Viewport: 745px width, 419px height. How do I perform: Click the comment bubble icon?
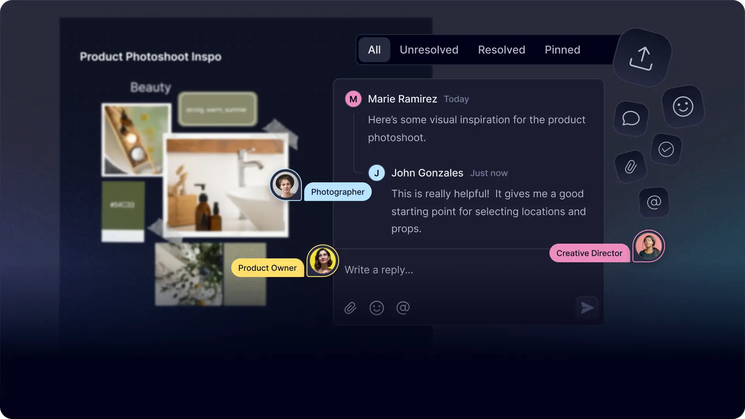point(631,119)
